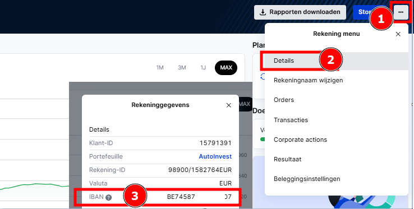
Task: Click the download icon in Rapporten downloaden
Action: click(263, 12)
